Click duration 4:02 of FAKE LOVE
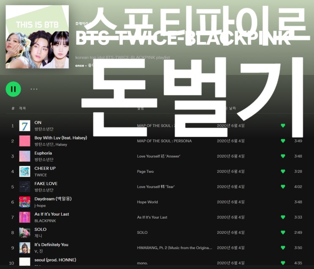This screenshot has width=314, height=269. click(298, 187)
